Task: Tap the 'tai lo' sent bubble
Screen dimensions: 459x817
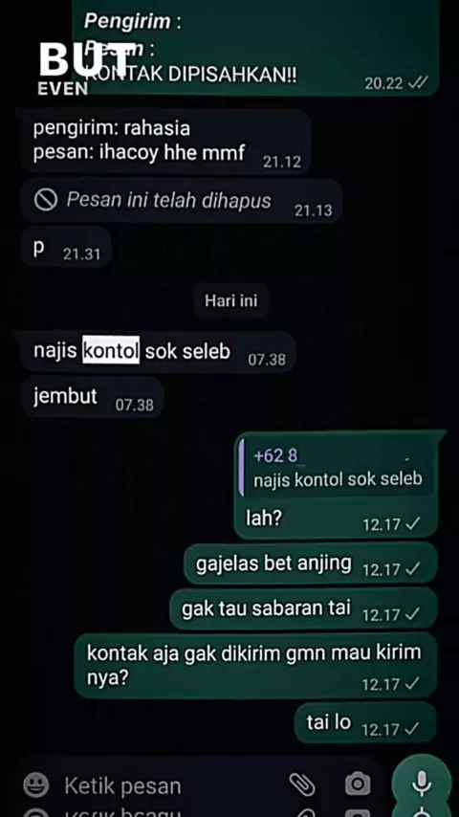Action: point(365,723)
